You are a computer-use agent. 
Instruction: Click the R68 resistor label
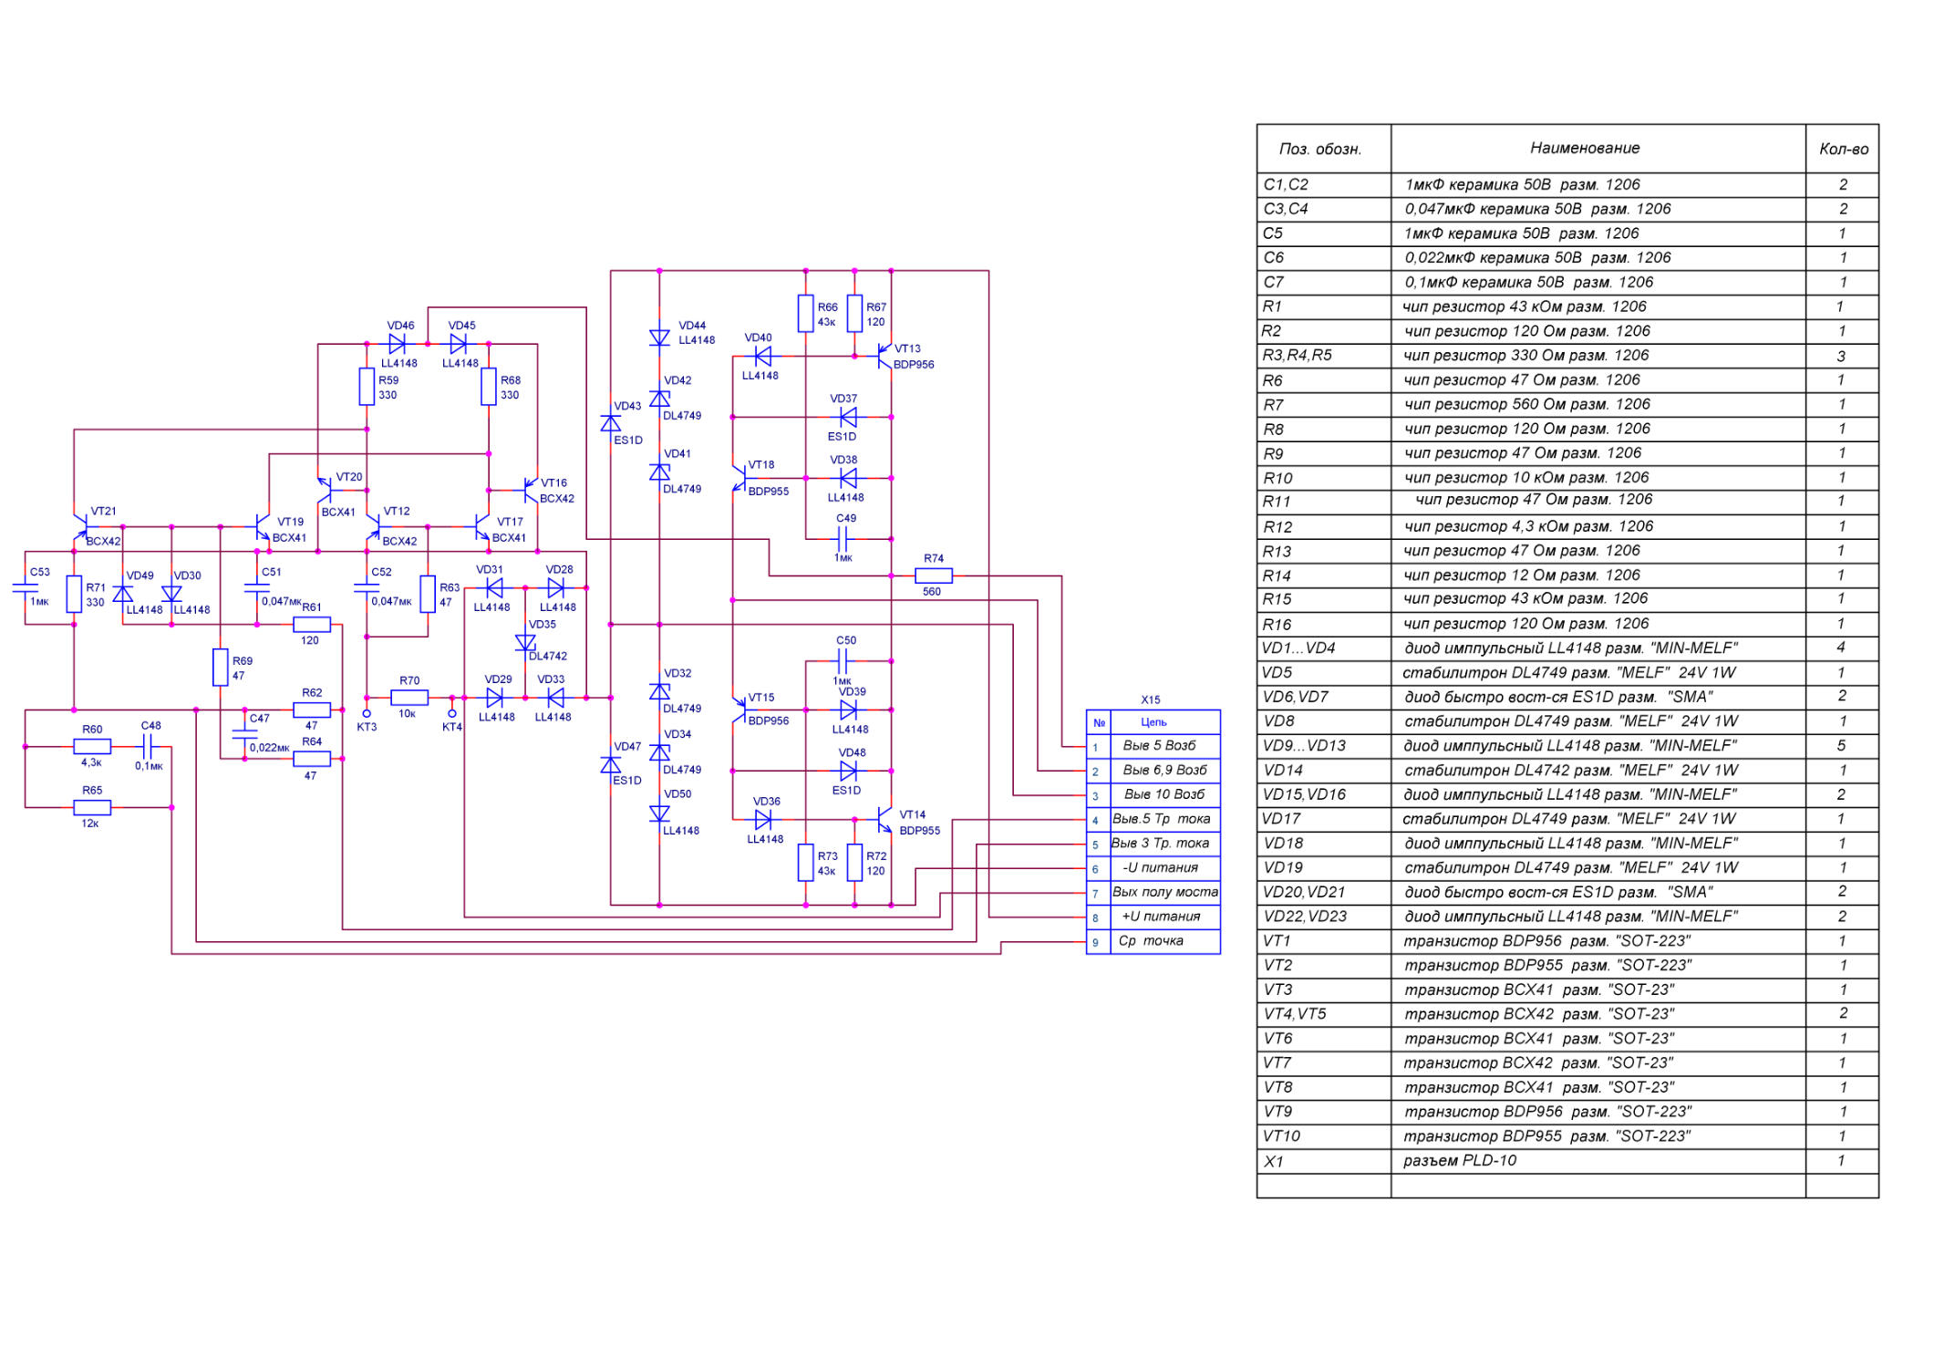click(511, 380)
